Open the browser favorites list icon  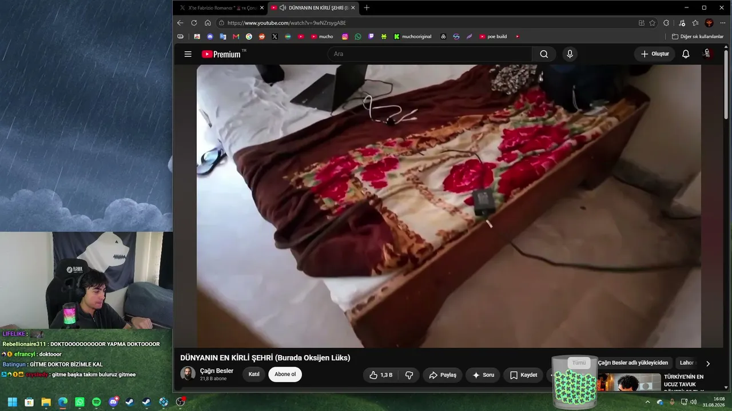point(695,23)
